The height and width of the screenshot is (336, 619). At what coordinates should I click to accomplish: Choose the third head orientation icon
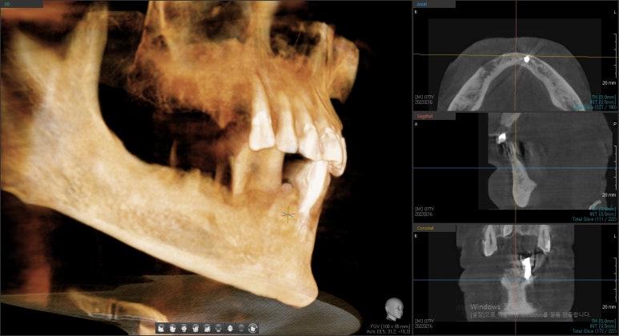pos(183,328)
